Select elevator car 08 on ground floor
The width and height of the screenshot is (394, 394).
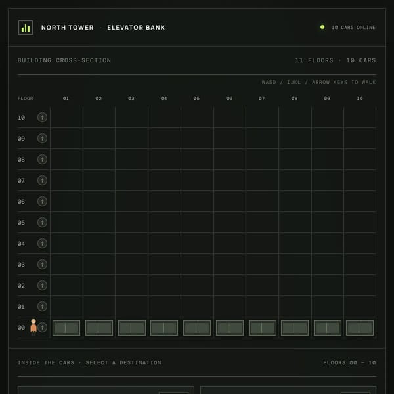click(295, 328)
